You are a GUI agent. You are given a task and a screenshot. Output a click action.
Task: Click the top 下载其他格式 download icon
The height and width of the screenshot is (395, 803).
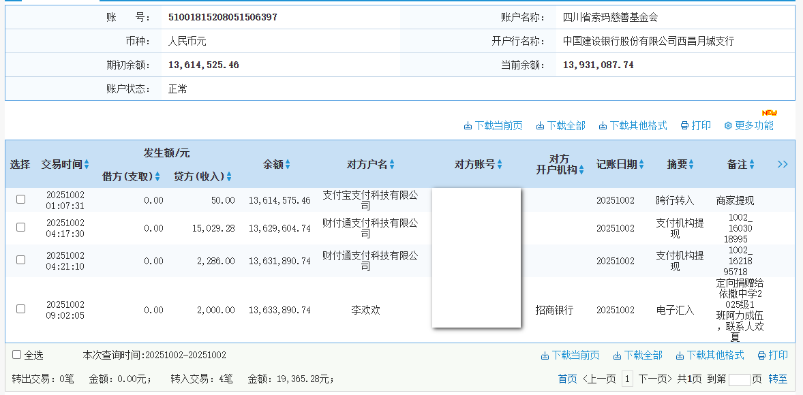[x=603, y=126]
